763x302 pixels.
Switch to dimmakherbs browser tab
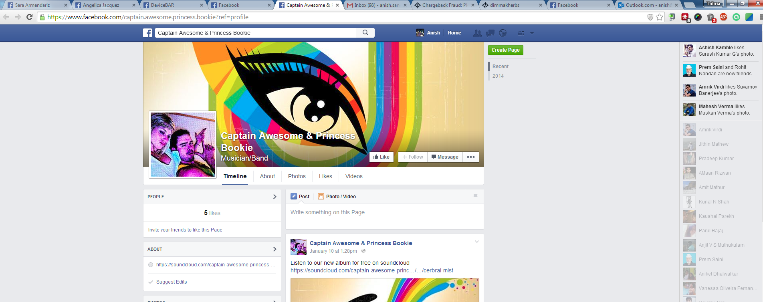[512, 5]
